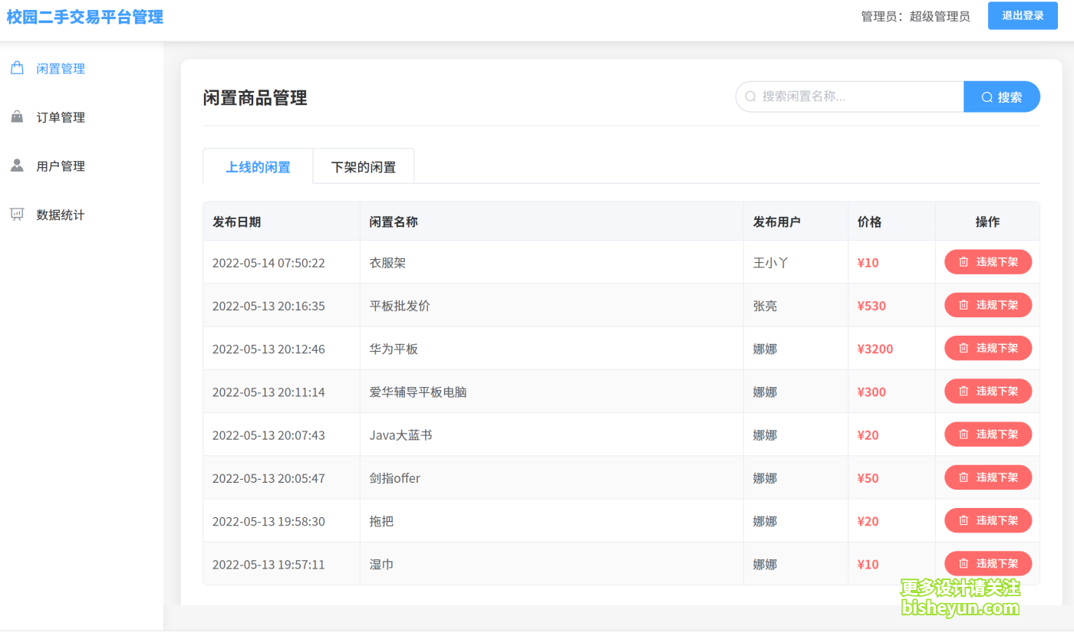Image resolution: width=1074 pixels, height=636 pixels.
Task: Click the user name 王小丫
Action: [771, 263]
